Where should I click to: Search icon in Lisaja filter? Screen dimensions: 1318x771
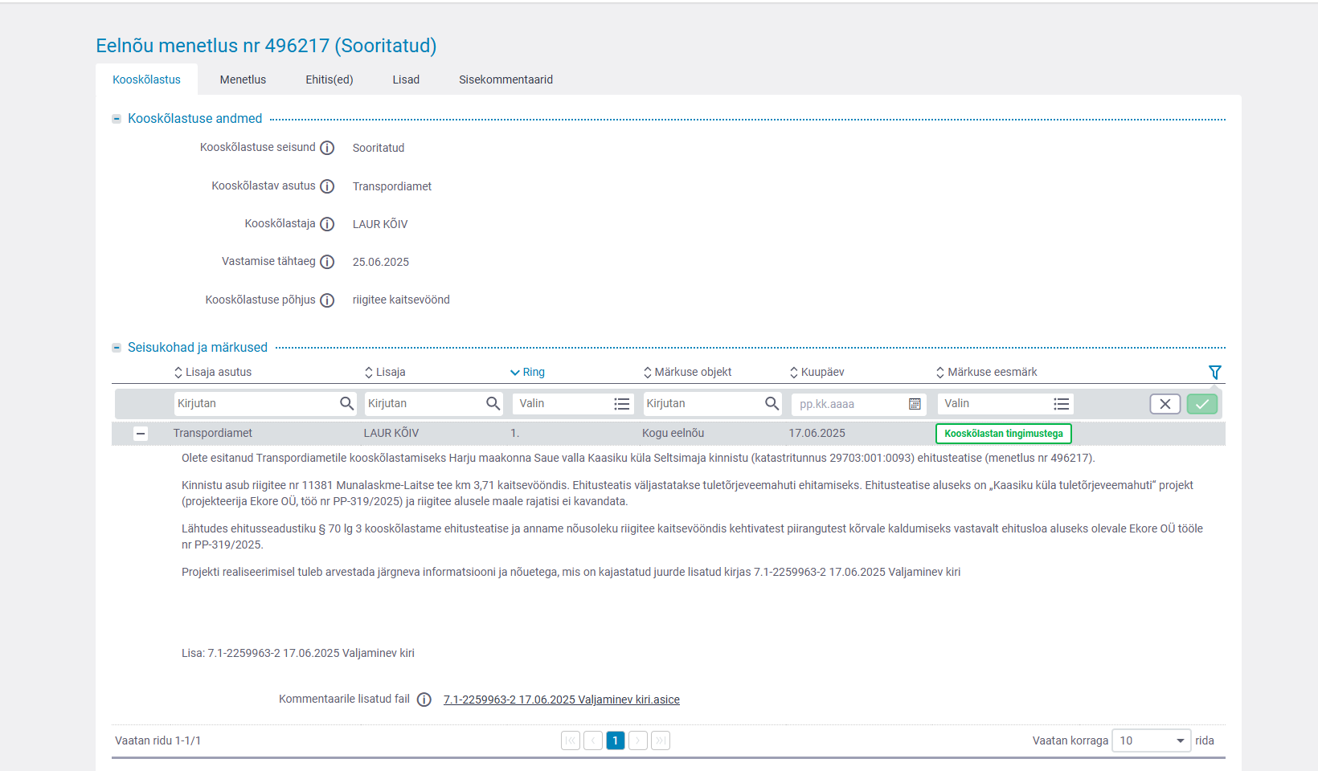[493, 403]
